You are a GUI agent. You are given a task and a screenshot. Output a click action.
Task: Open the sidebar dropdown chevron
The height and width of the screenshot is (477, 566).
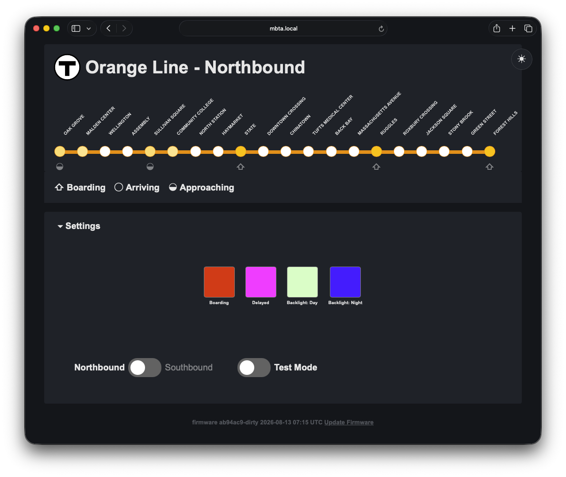(x=89, y=28)
